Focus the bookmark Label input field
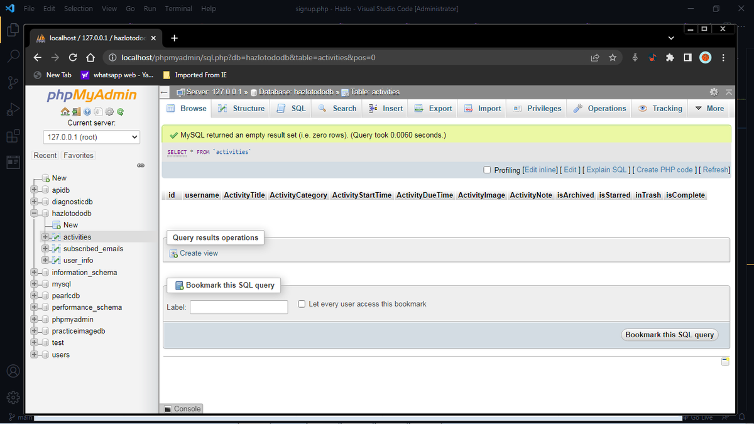 click(239, 307)
